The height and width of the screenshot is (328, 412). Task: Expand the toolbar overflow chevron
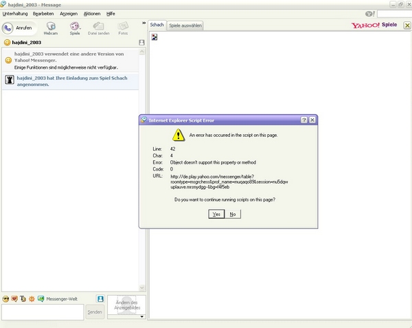pos(144,23)
